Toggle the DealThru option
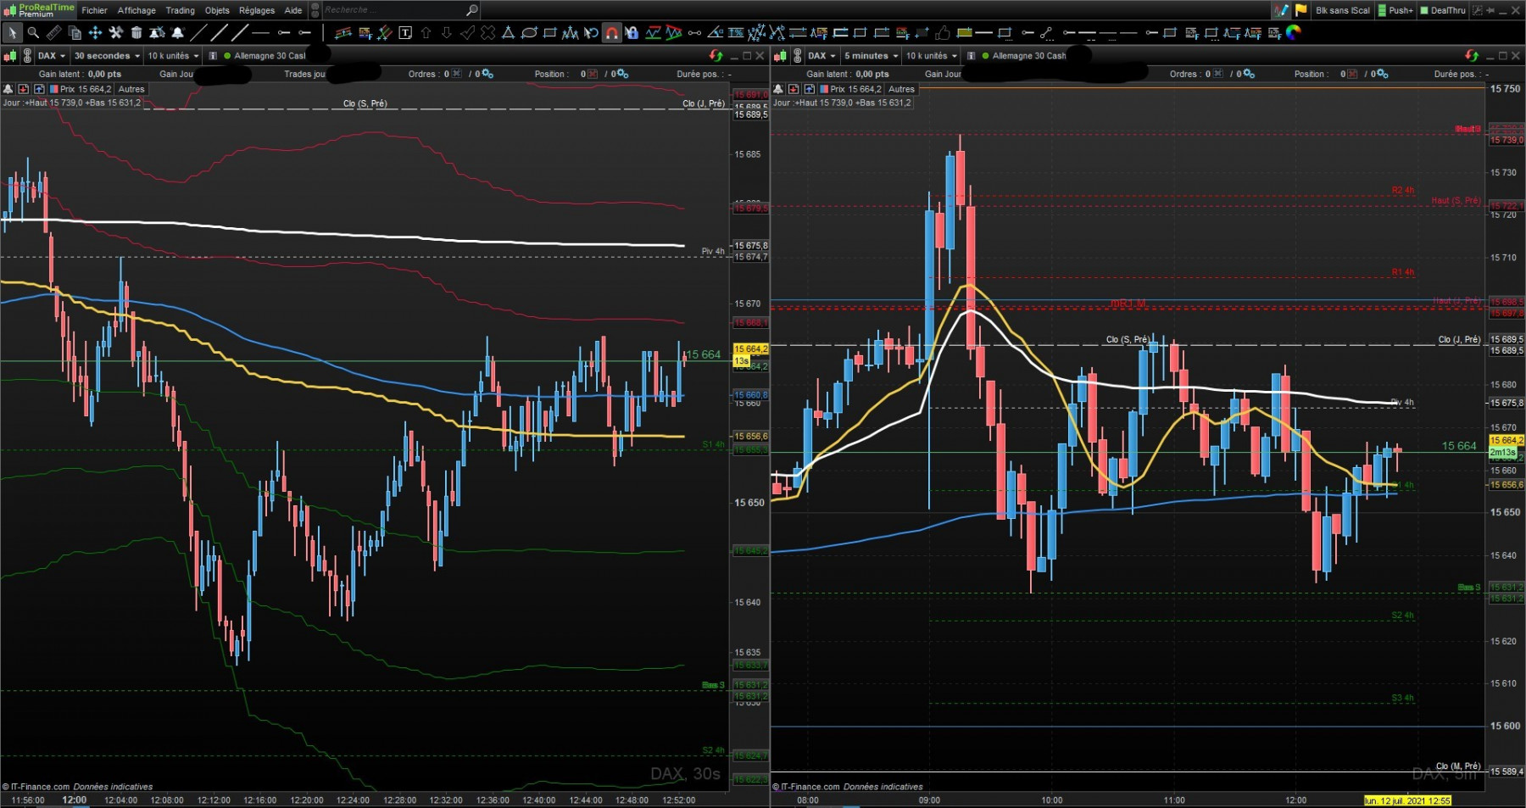The width and height of the screenshot is (1526, 808). click(1443, 10)
